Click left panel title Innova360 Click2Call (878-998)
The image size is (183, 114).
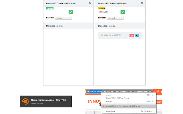pos(61,3)
